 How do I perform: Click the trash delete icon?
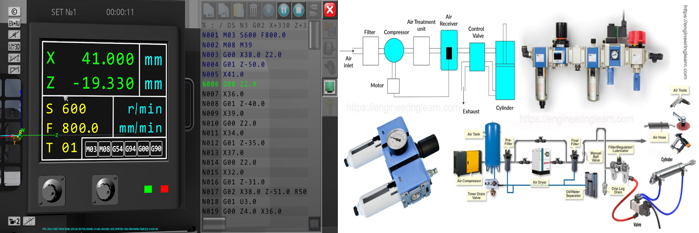point(254,10)
